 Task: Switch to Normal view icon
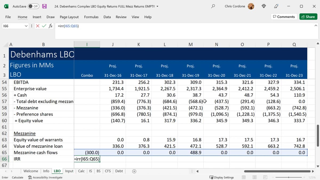[244, 177]
